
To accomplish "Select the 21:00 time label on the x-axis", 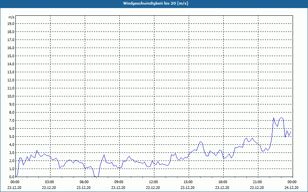I will [257, 182].
